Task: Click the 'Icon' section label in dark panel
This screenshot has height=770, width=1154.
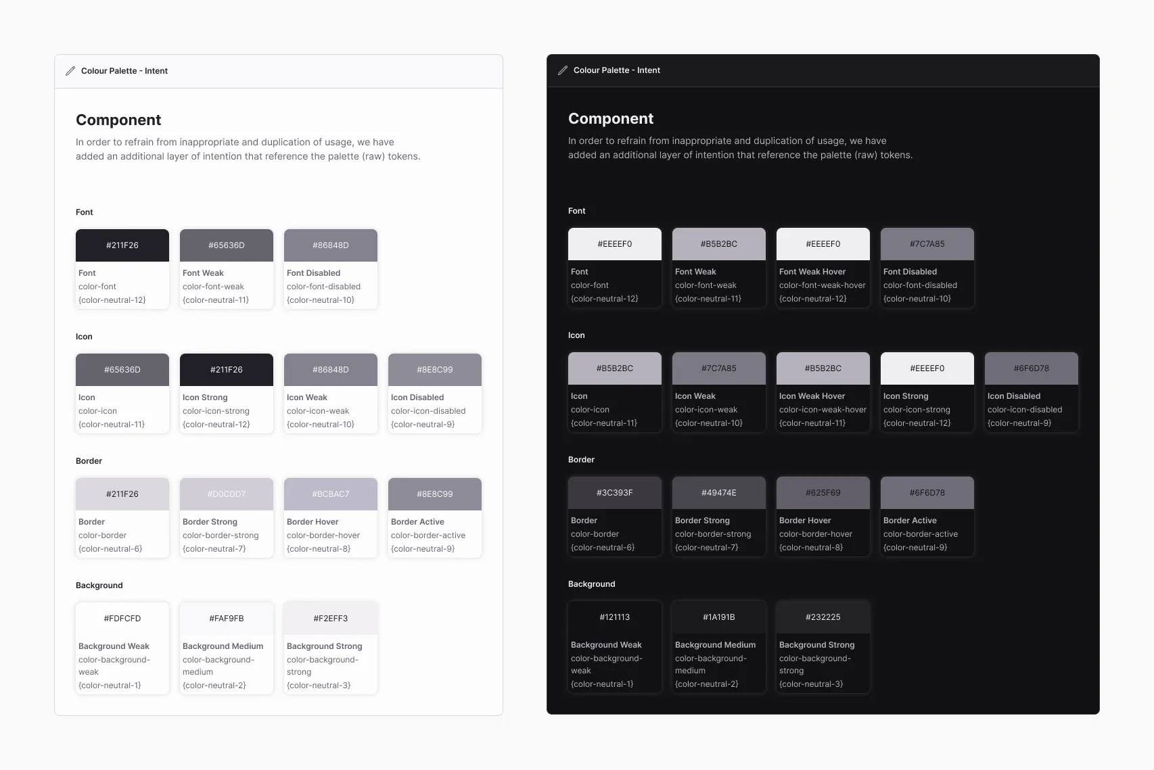Action: 576,335
